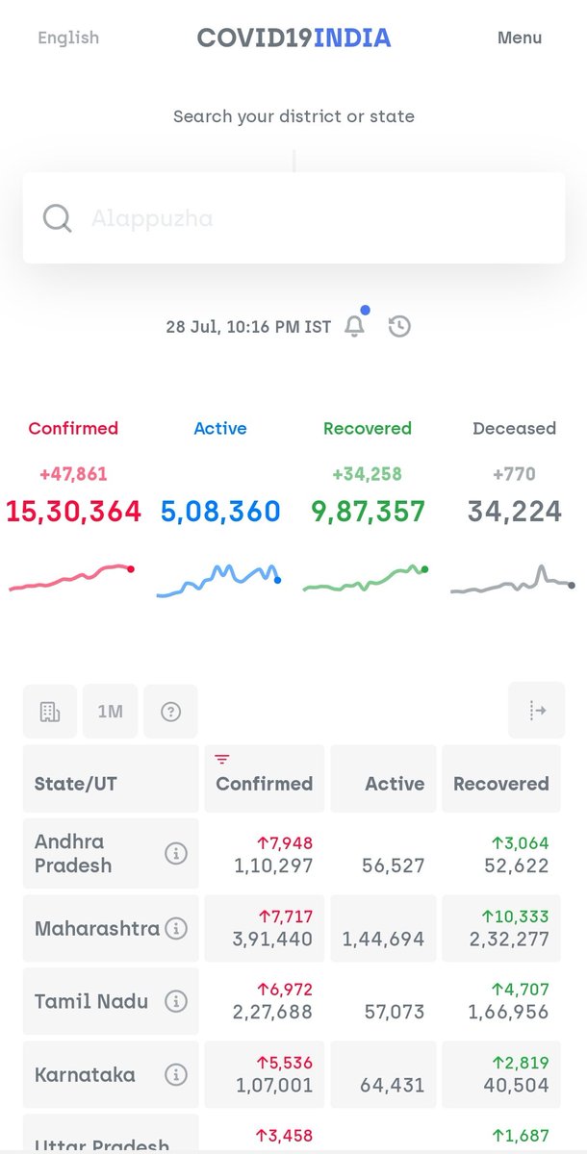The height and width of the screenshot is (1154, 587).
Task: Click the +47,861 confirmed increase
Action: (73, 474)
